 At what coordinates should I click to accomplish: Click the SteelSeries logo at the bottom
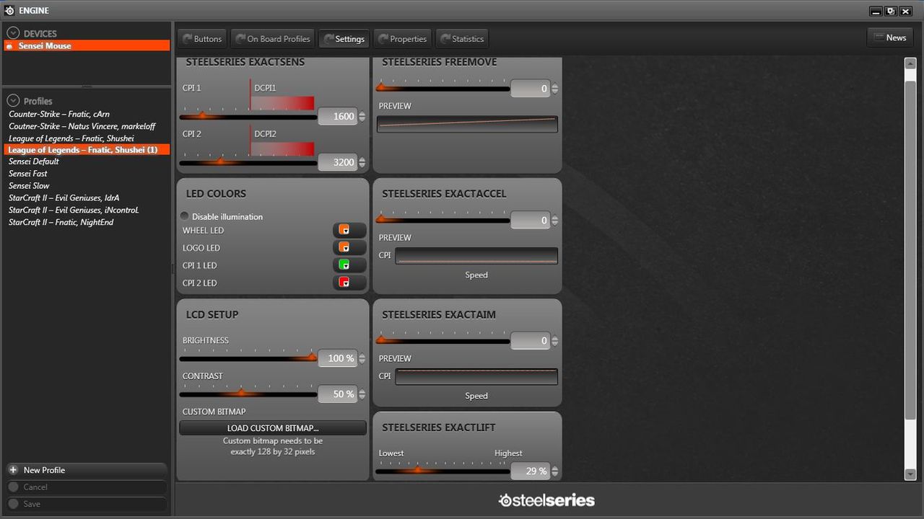point(546,500)
